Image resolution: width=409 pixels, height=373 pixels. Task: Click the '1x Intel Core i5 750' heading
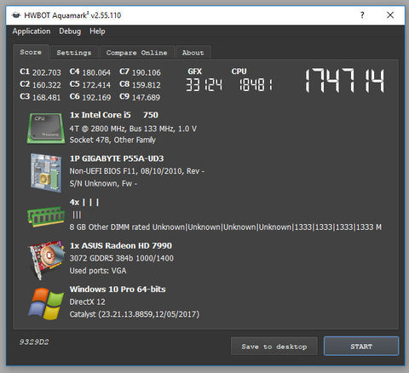pos(114,115)
